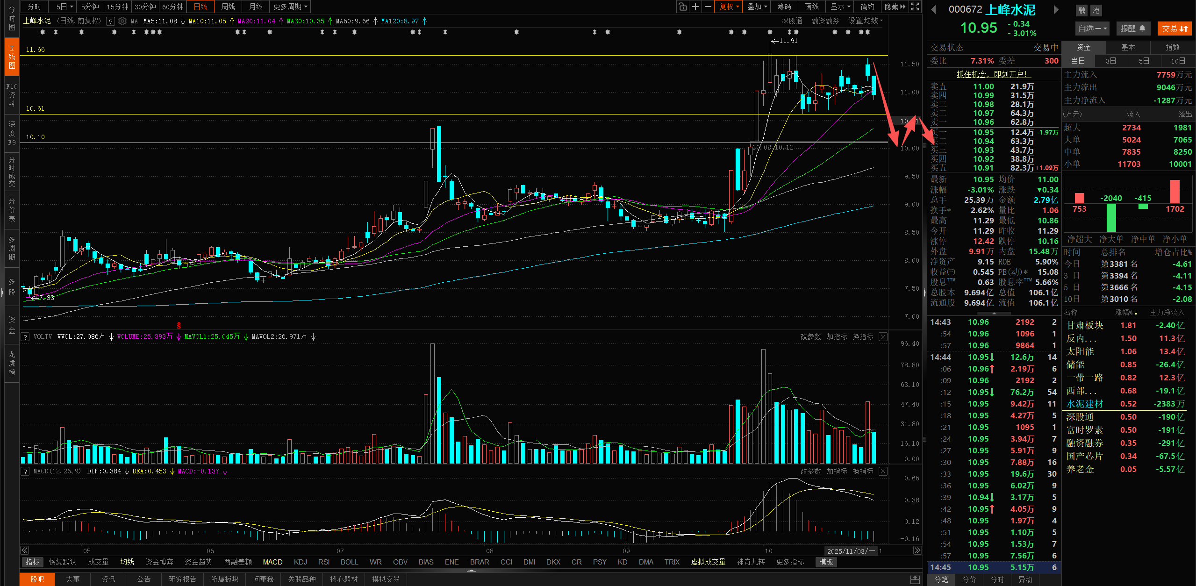Open the 交易 trade button
This screenshot has height=586, width=1196.
1174,29
